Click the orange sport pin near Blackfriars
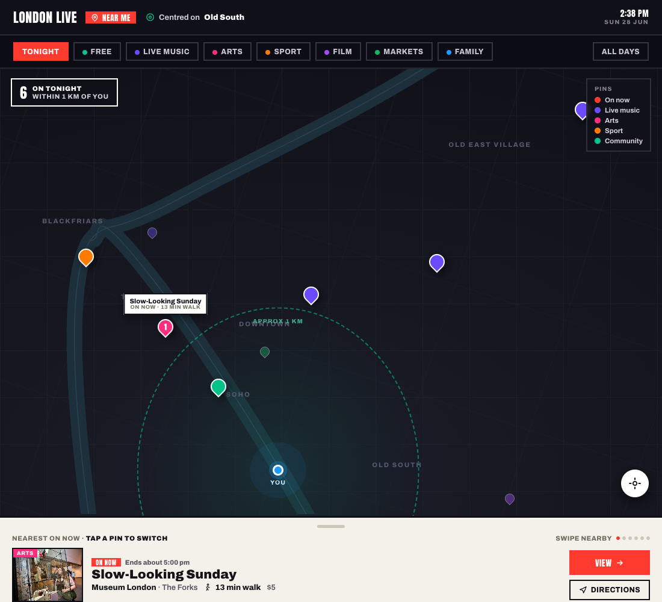This screenshot has width=662, height=602. coord(86,257)
